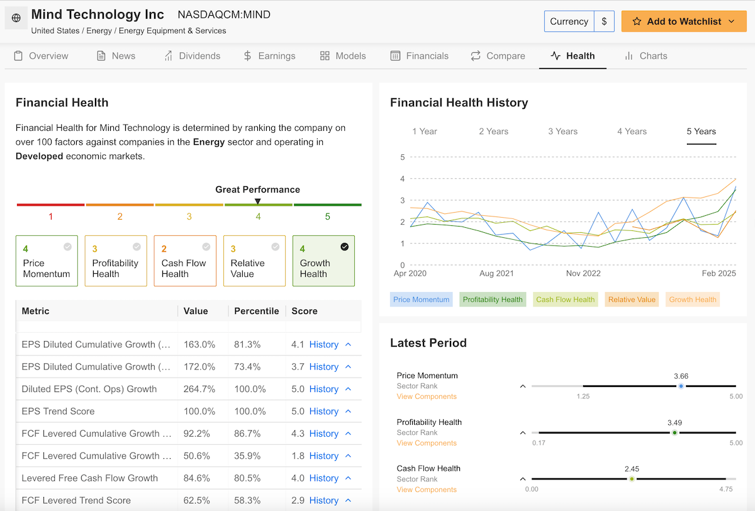755x511 pixels.
Task: Select the Price Momentum score card
Action: click(47, 261)
